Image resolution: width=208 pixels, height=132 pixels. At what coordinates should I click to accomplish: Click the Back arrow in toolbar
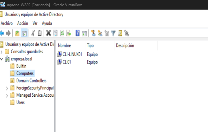pyautogui.click(x=2, y=33)
